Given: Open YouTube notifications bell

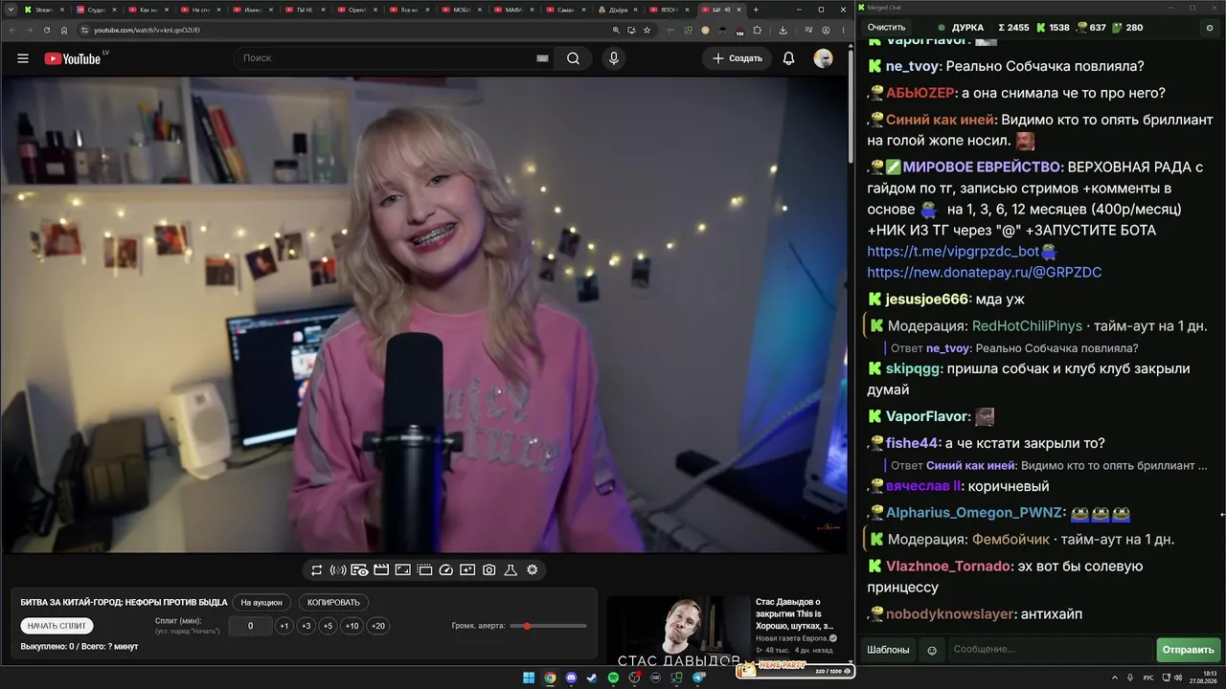Looking at the screenshot, I should click(x=788, y=58).
